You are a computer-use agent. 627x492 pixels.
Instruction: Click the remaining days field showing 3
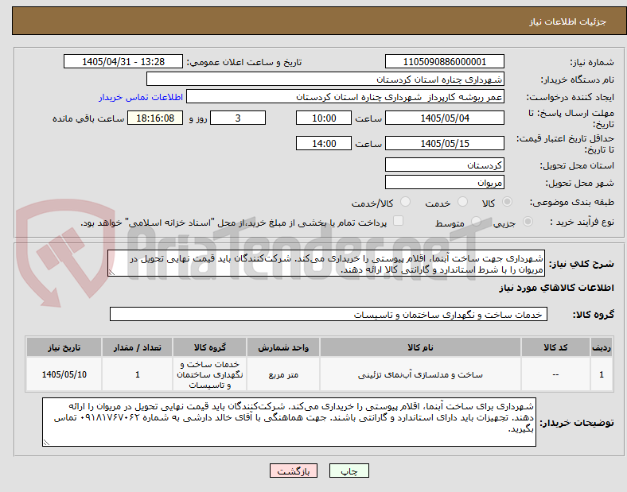(238, 118)
